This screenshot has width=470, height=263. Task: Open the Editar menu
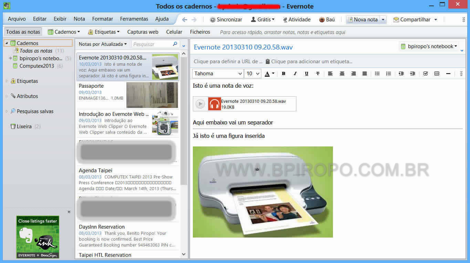(x=40, y=19)
